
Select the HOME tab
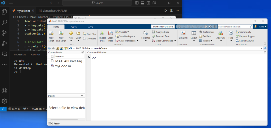(x=56, y=27)
